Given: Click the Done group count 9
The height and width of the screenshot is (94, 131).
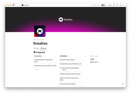Looking at the screenshot, I should tap(96, 59).
